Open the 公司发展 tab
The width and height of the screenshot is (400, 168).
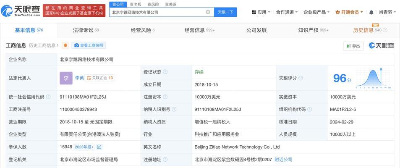click(256, 30)
